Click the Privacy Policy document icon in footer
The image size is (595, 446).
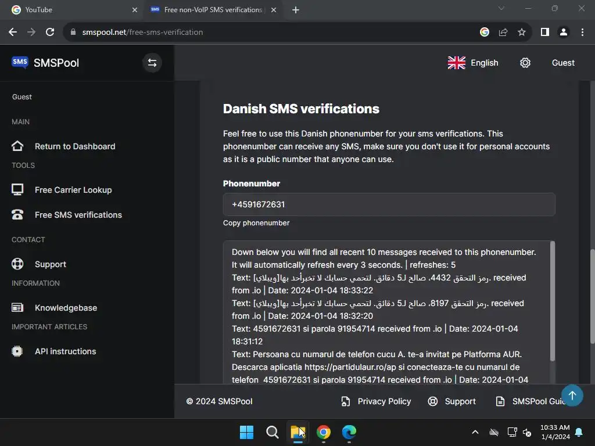(345, 401)
